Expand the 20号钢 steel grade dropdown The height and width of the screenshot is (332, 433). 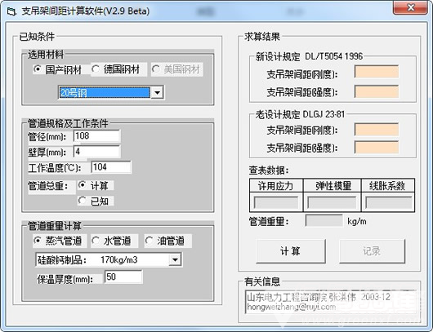point(157,92)
